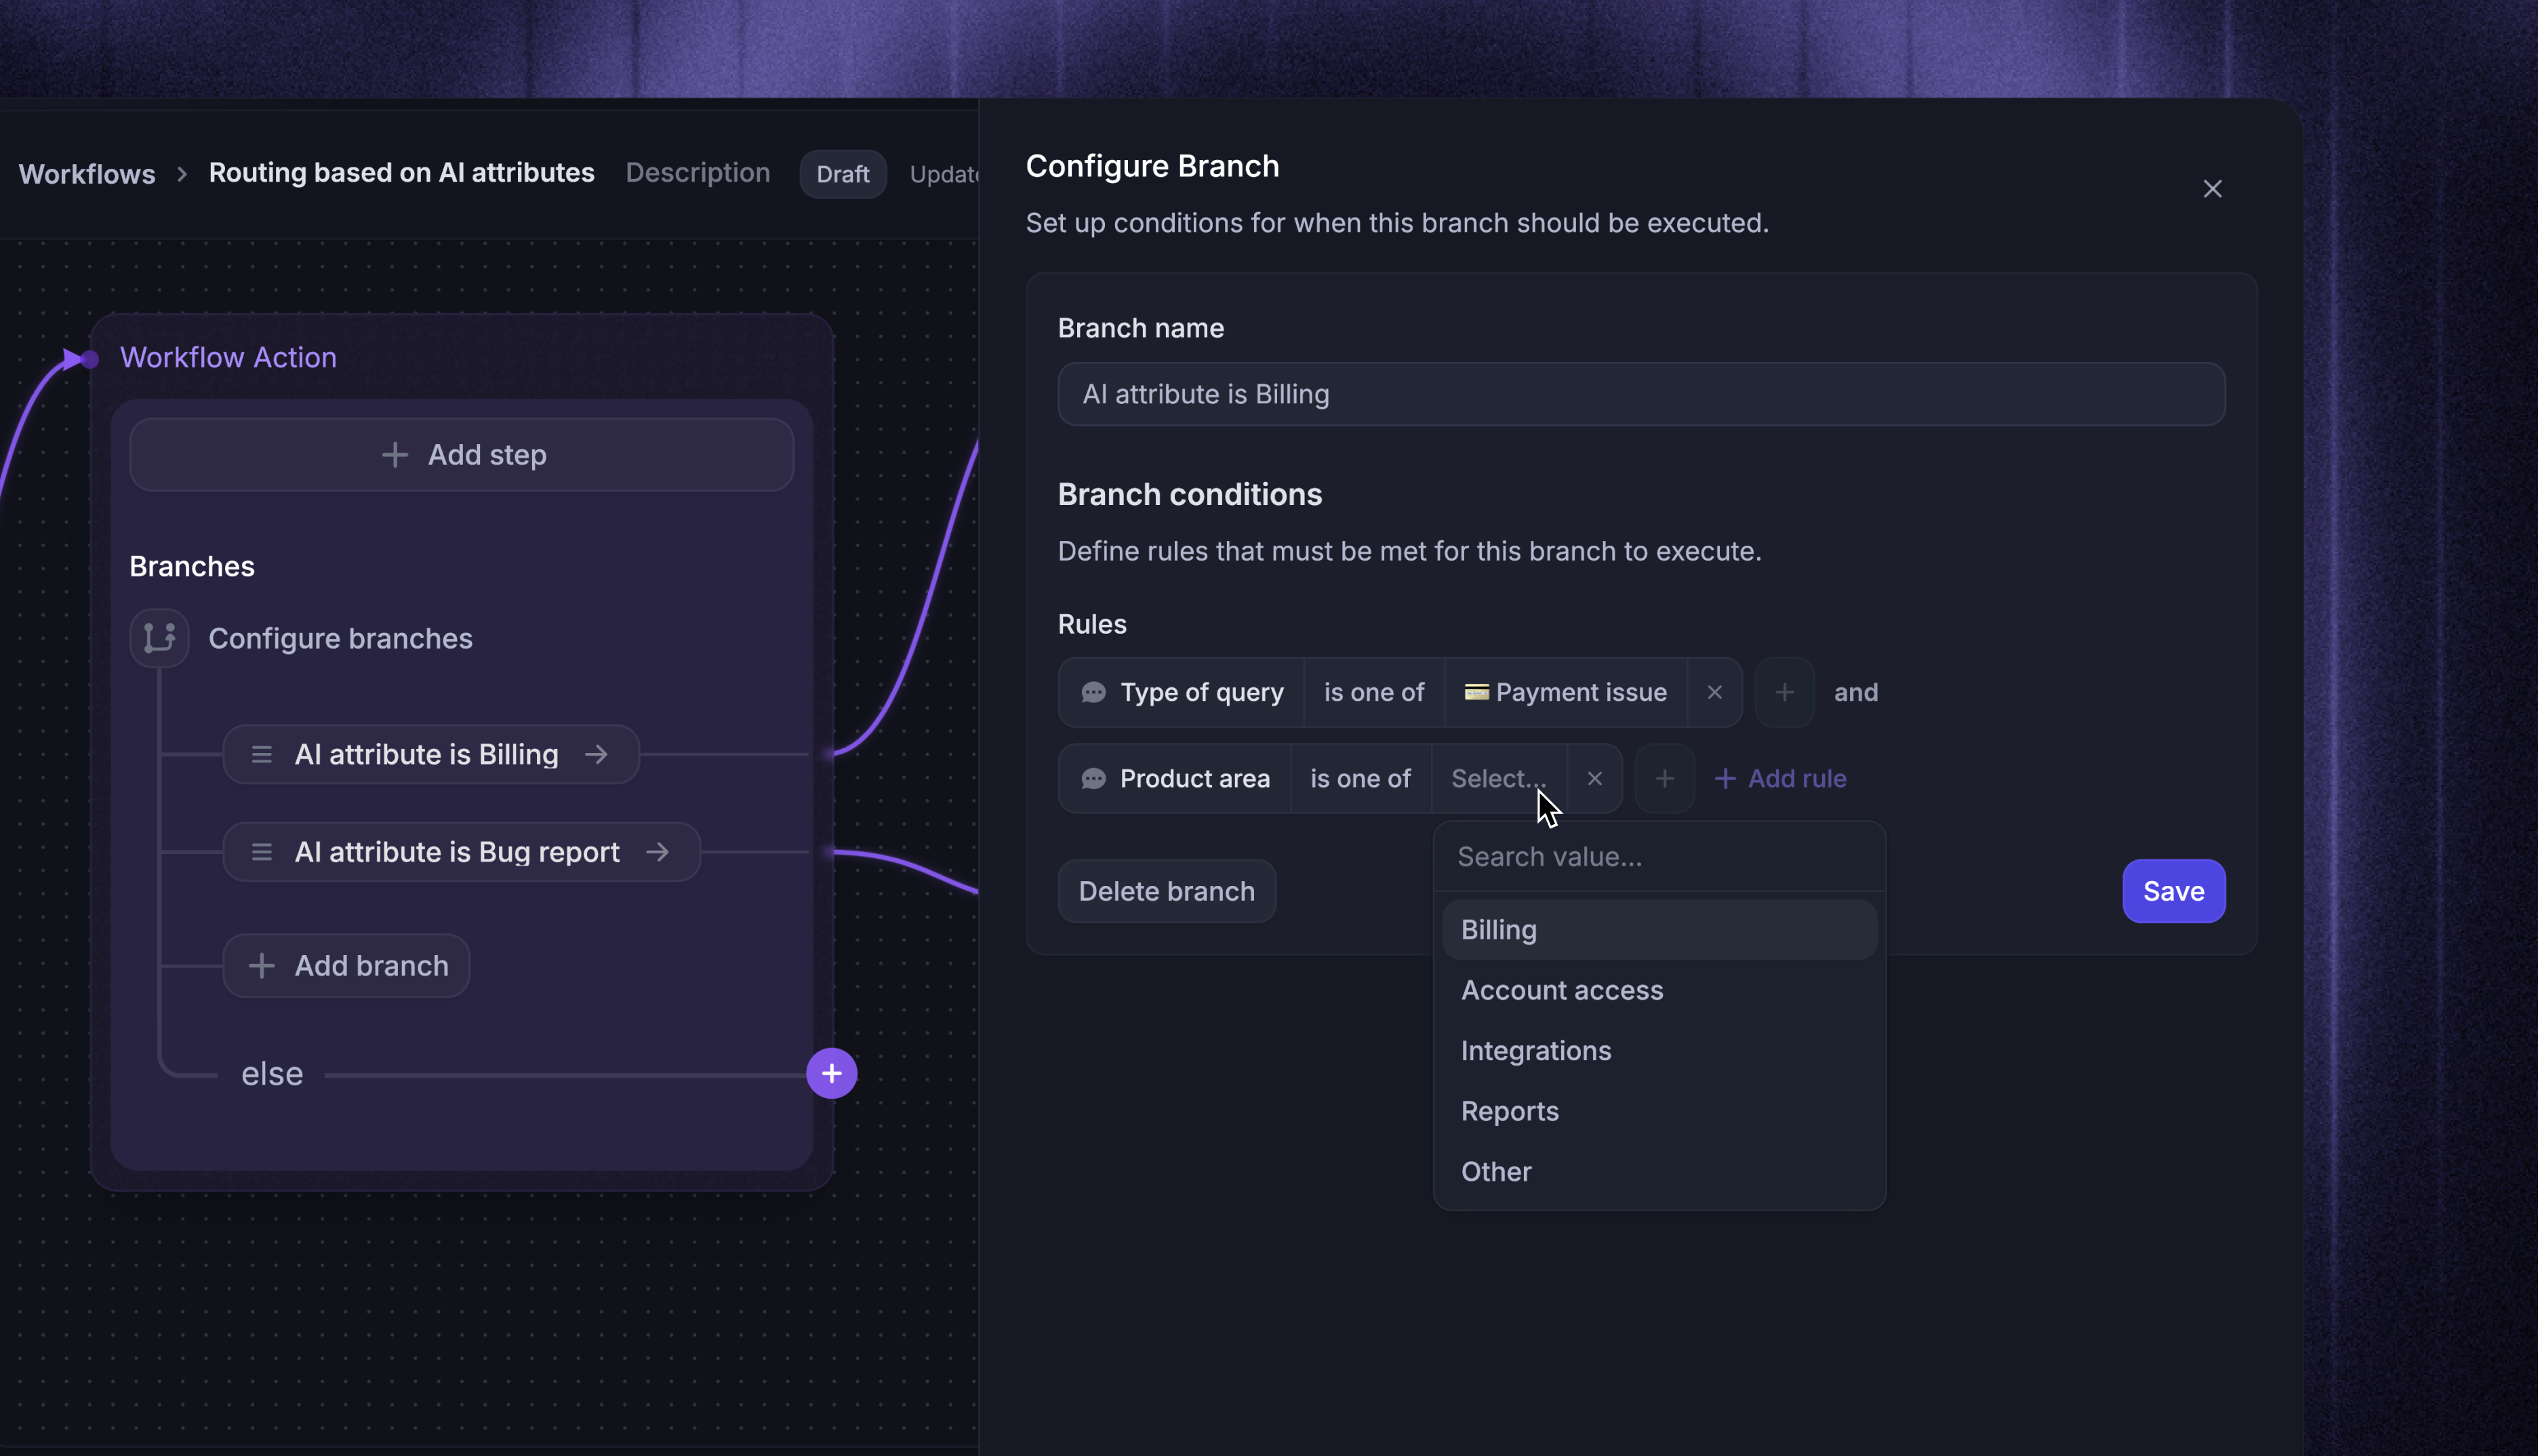Click the Delete branch button
2538x1456 pixels.
(x=1167, y=891)
